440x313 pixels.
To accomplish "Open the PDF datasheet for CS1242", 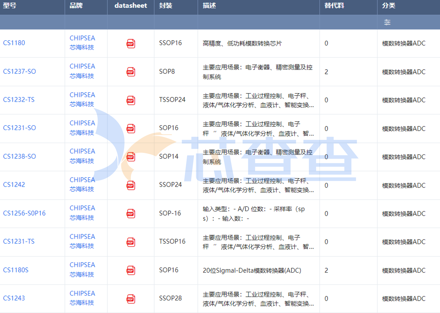I will point(131,185).
